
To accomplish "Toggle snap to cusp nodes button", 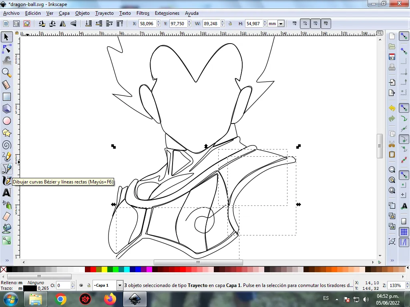I will [x=404, y=140].
